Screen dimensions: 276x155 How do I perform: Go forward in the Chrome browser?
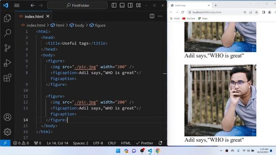click(x=177, y=12)
